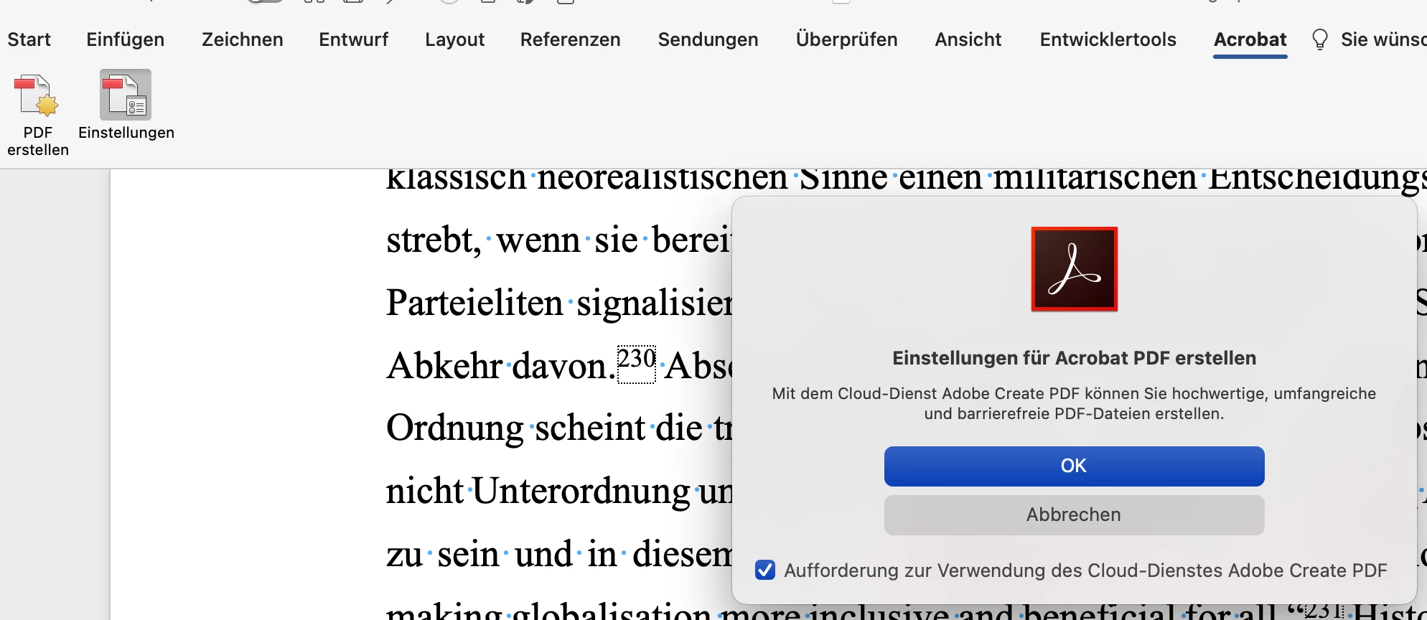This screenshot has width=1427, height=620.
Task: Open the Überprüfen tab
Action: click(847, 39)
